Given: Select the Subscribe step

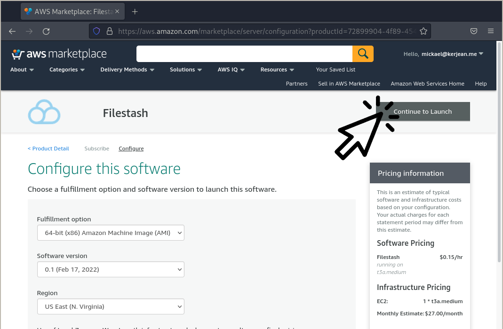Looking at the screenshot, I should pyautogui.click(x=97, y=149).
